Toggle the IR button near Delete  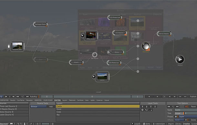point(186,120)
